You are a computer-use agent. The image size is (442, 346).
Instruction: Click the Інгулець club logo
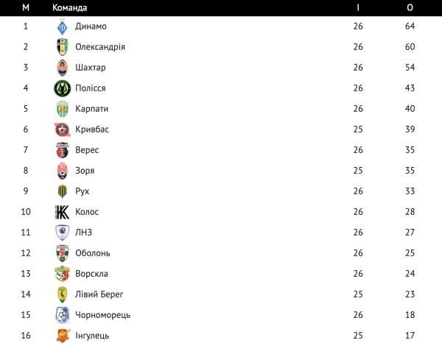(63, 336)
